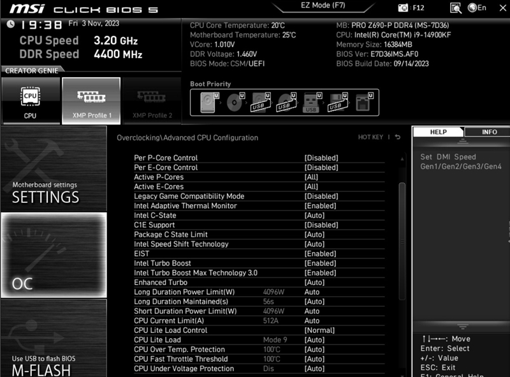
Task: Open the BIOS search magnifier icon
Action: pos(456,8)
